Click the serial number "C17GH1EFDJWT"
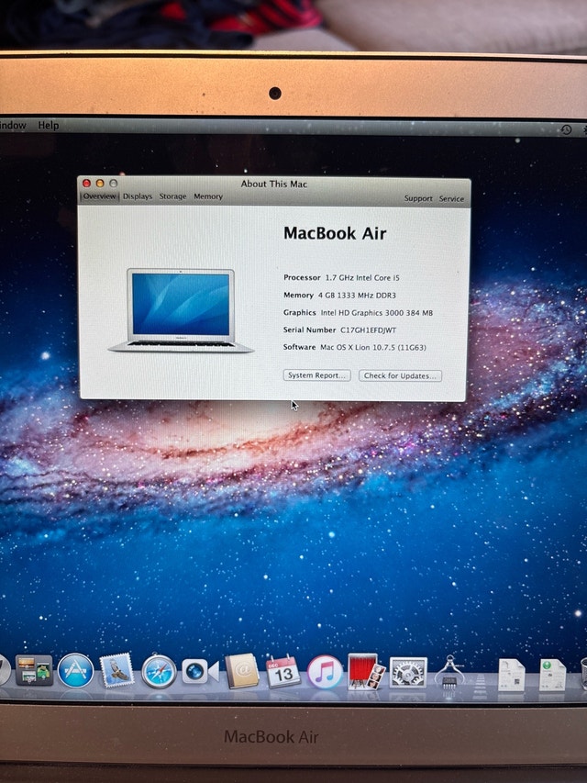Viewport: 587px width, 783px height. [x=369, y=330]
